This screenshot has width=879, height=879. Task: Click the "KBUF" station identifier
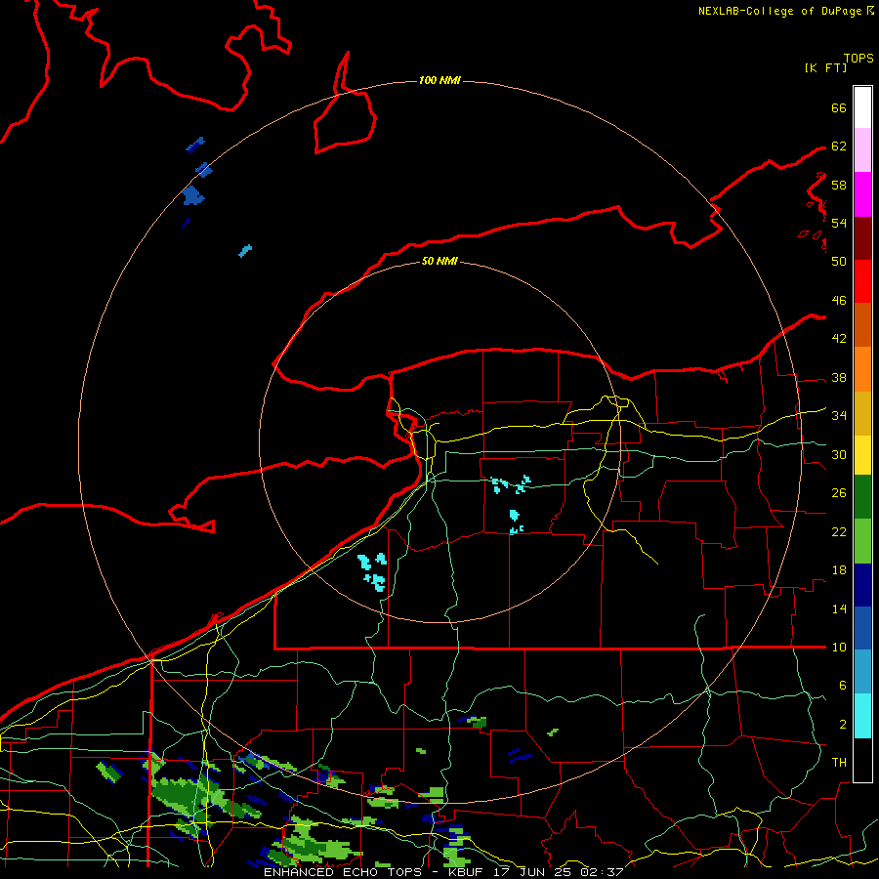click(467, 872)
